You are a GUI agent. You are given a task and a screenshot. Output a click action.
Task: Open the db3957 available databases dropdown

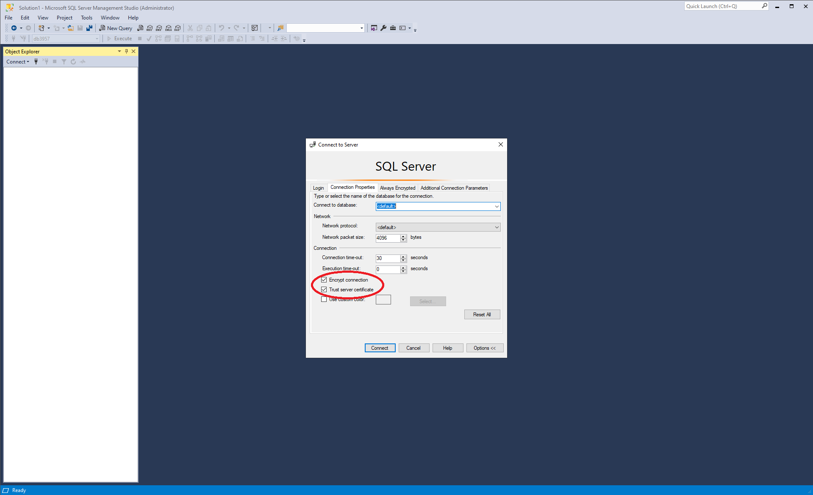coord(97,39)
